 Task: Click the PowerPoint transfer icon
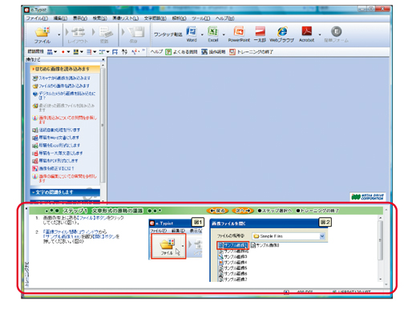pos(239,31)
